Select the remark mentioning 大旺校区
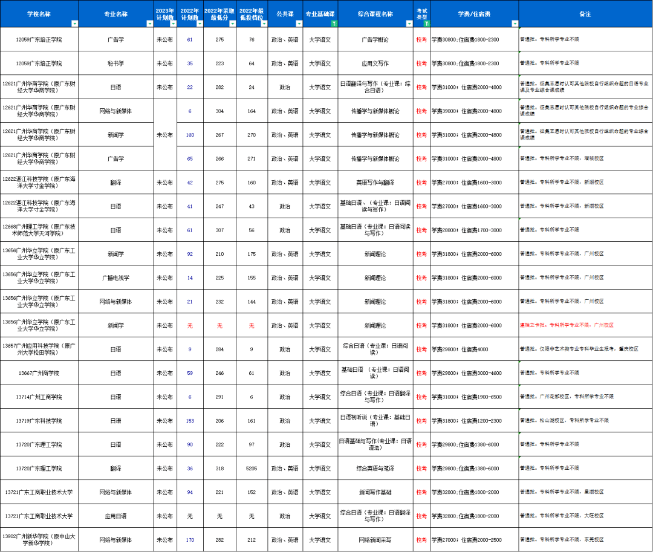Image resolution: width=653 pixels, height=552 pixels. pyautogui.click(x=585, y=516)
